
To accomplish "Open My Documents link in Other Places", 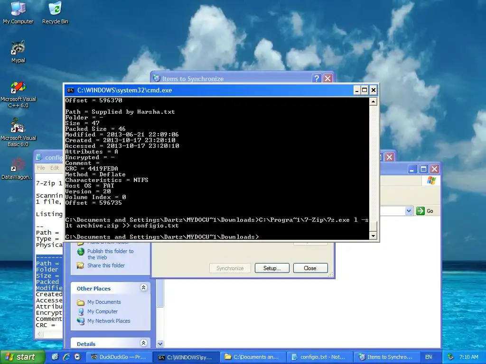I will [x=104, y=302].
